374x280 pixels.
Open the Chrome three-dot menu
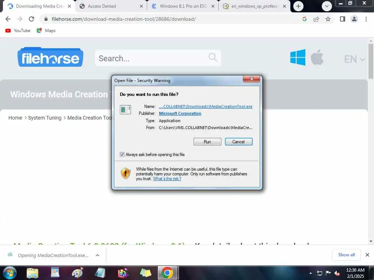pos(366,19)
